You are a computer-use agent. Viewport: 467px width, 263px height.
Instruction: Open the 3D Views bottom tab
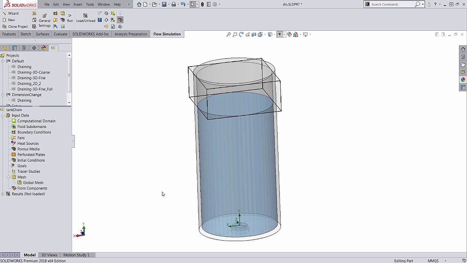(x=49, y=255)
